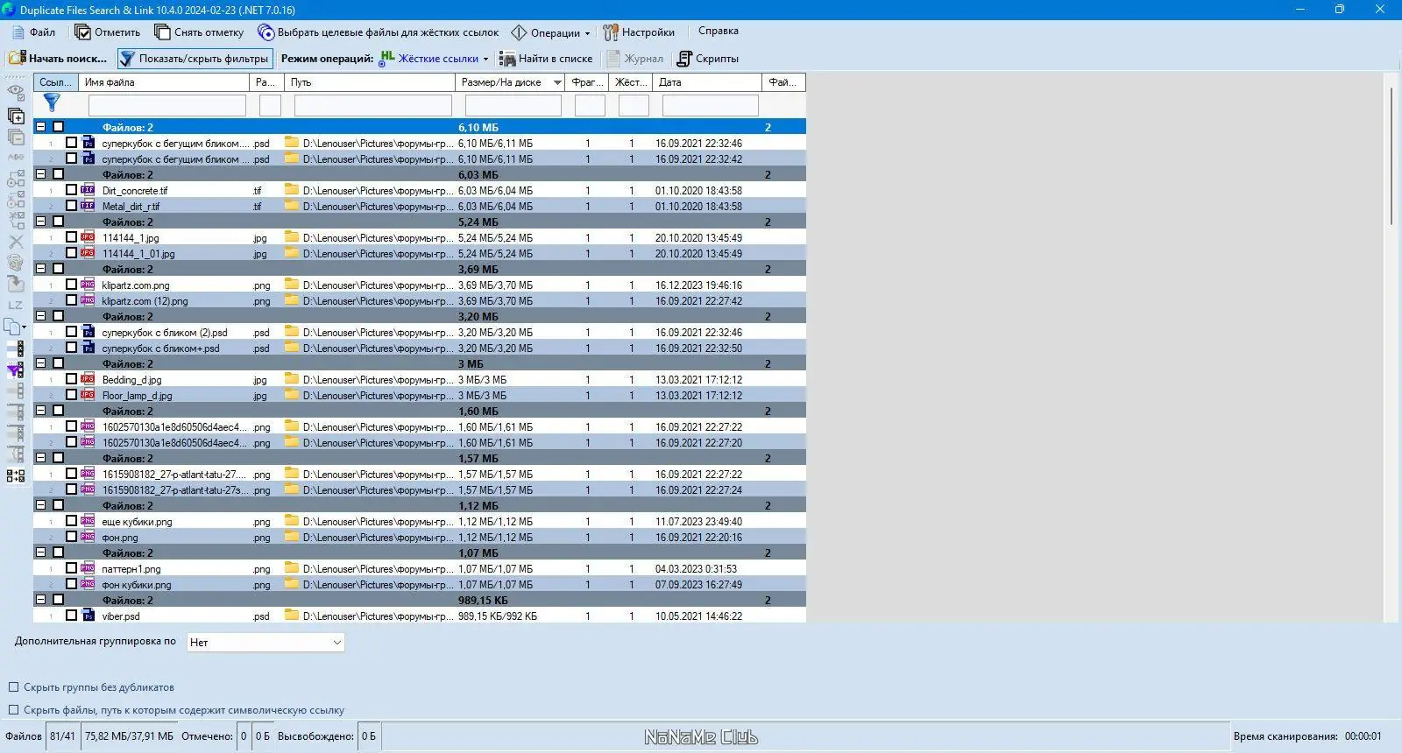
Task: Open the Справка menu
Action: click(x=719, y=31)
